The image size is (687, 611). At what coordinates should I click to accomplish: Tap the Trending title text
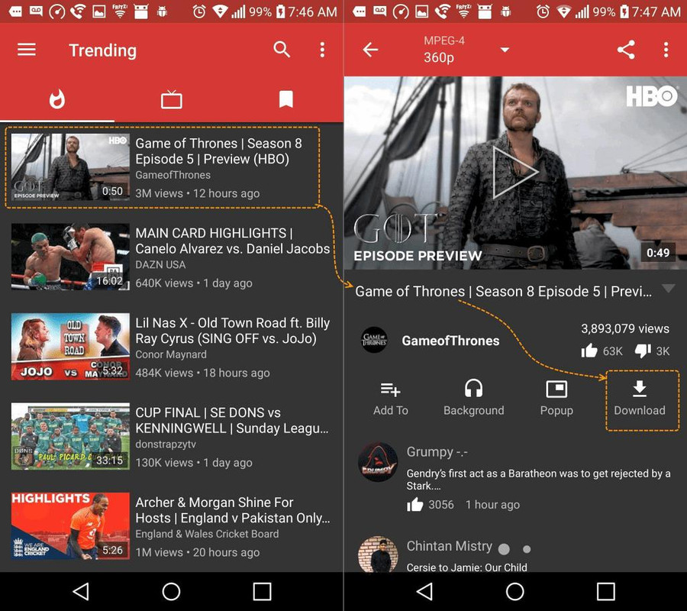(x=103, y=50)
